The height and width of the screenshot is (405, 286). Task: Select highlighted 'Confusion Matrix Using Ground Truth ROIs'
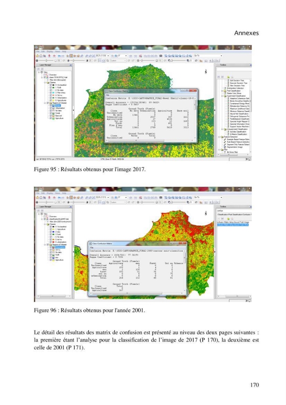(x=233, y=225)
